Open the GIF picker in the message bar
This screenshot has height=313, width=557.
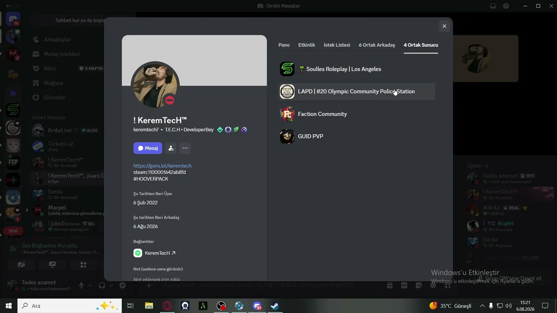[x=404, y=285]
